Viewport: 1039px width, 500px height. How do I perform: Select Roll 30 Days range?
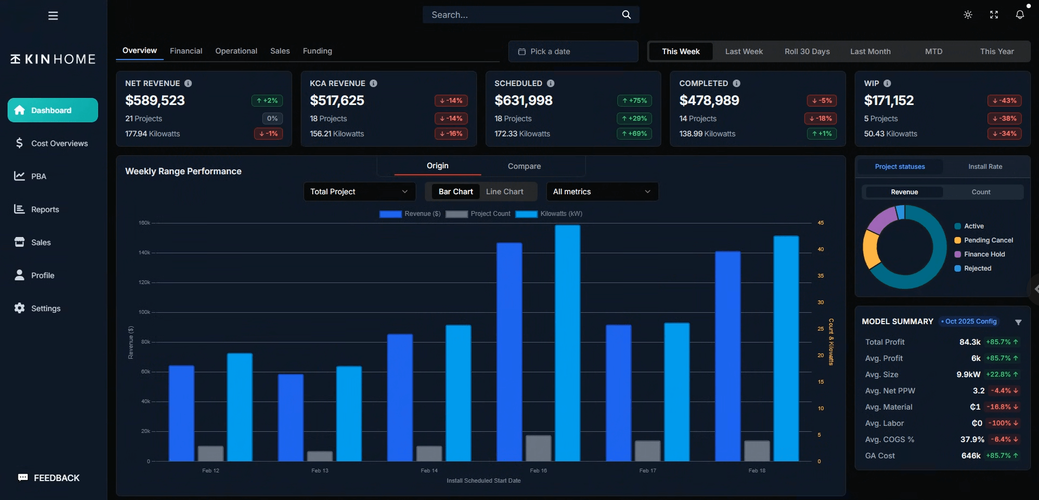pyautogui.click(x=807, y=51)
